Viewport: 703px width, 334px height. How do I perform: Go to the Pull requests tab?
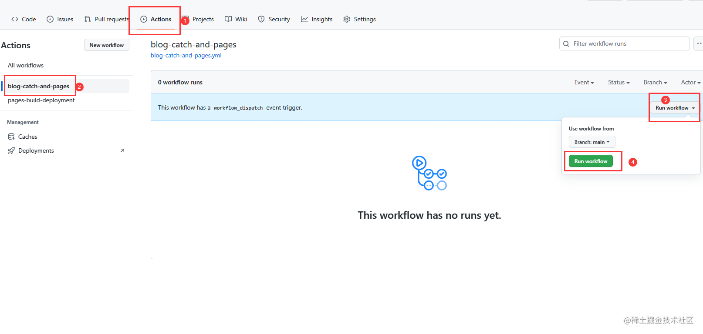107,19
